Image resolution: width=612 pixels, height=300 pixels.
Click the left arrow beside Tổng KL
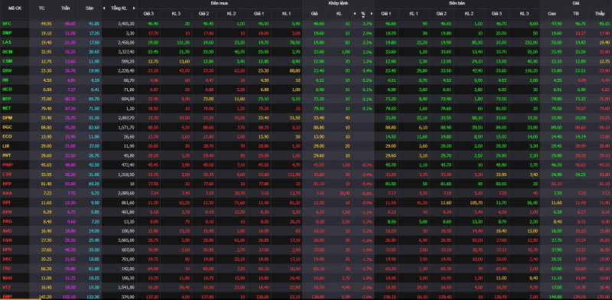tap(104, 8)
